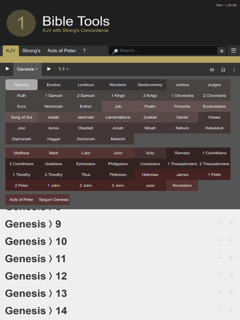
Task: Select 2 Chronicles
Action: coord(214,95)
